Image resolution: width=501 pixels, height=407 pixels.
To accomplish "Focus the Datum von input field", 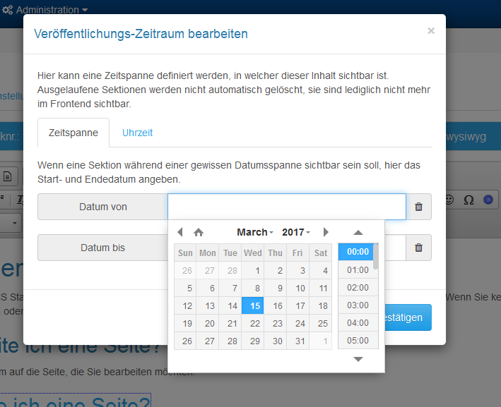I will pyautogui.click(x=286, y=207).
